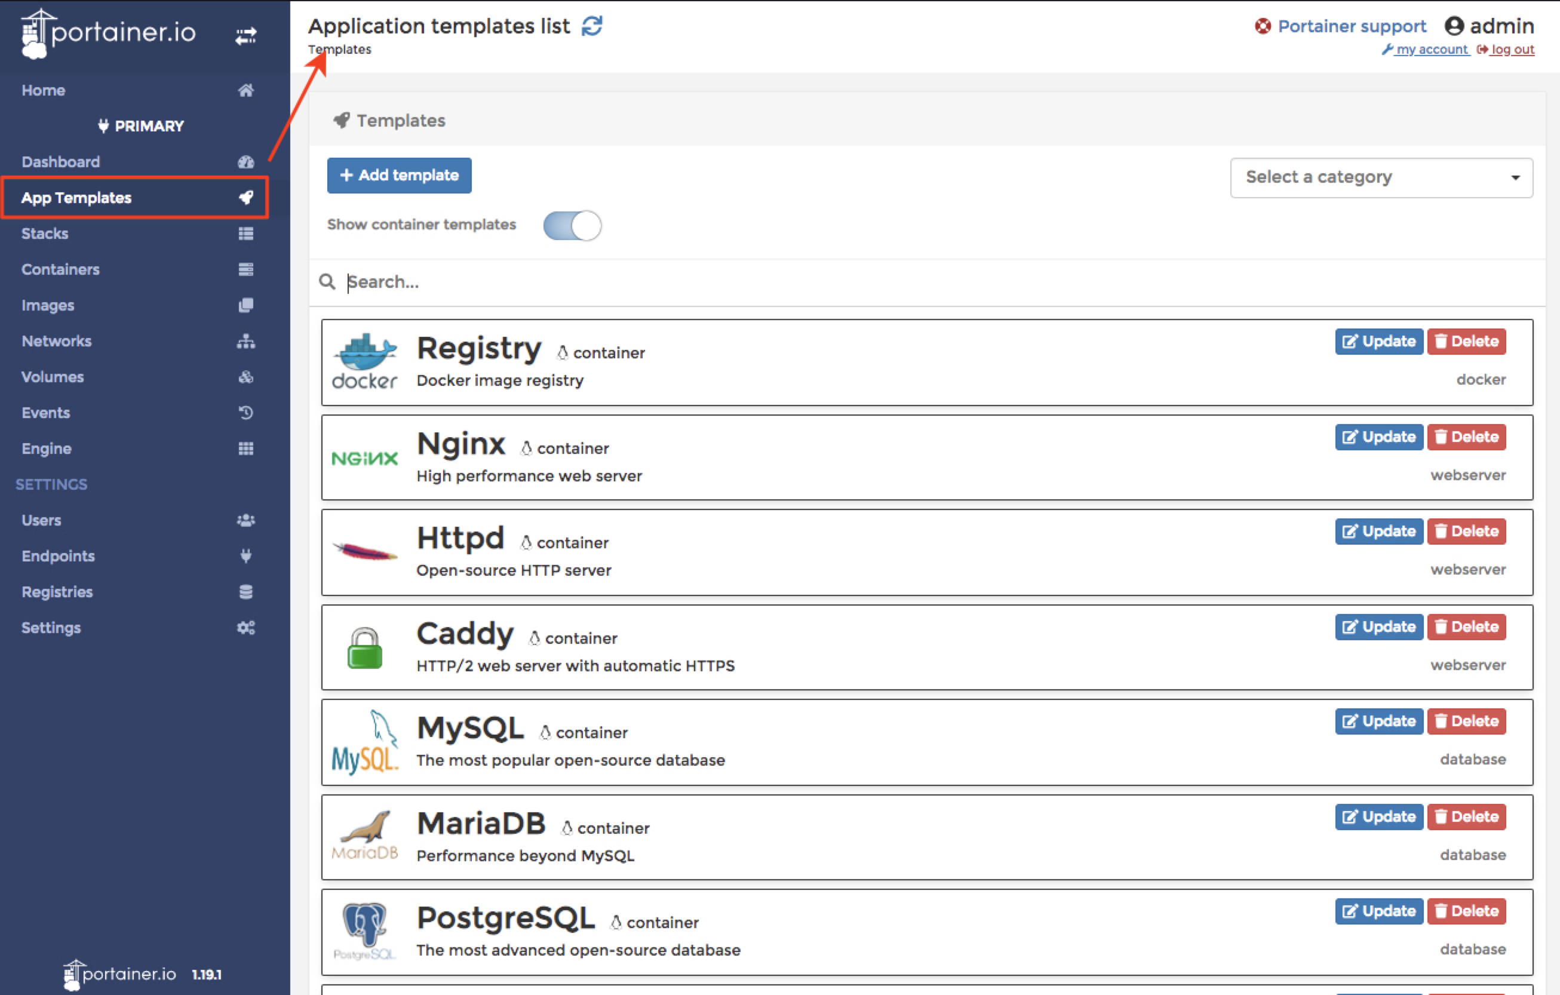
Task: Click the log out link
Action: (1512, 50)
